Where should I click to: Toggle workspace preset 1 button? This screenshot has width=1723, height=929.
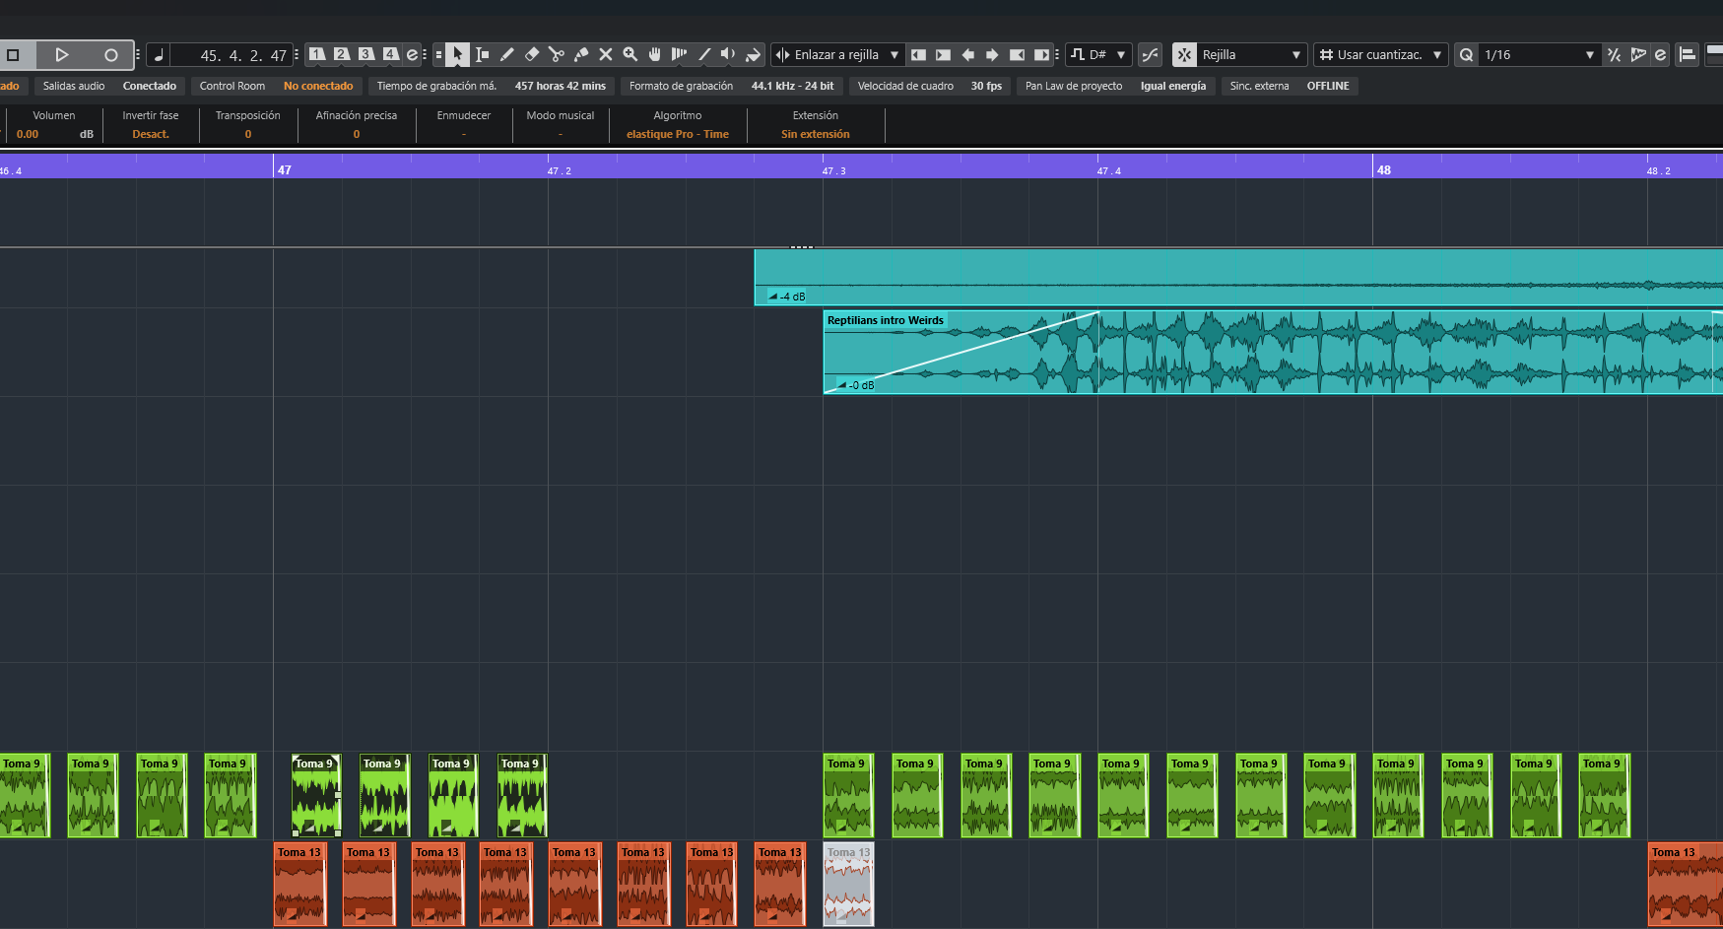[x=317, y=55]
